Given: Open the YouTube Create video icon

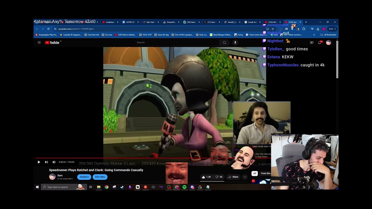Looking at the screenshot, I should tap(312, 42).
